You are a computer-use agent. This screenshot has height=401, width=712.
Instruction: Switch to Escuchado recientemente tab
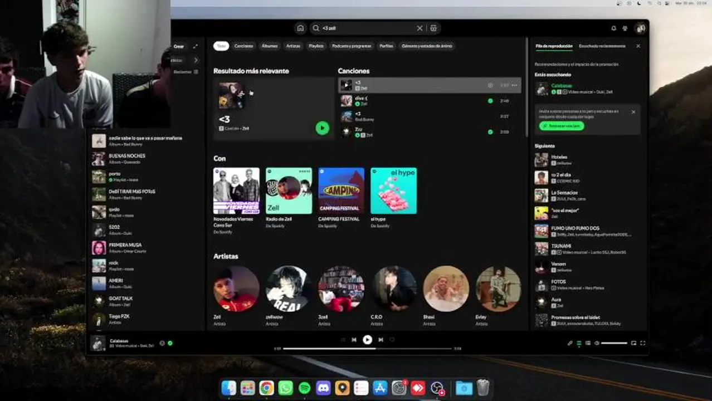(602, 46)
